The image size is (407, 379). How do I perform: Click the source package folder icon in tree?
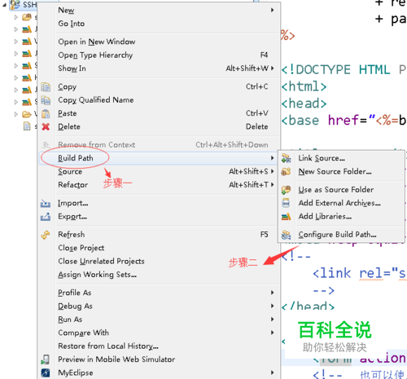click(x=27, y=17)
